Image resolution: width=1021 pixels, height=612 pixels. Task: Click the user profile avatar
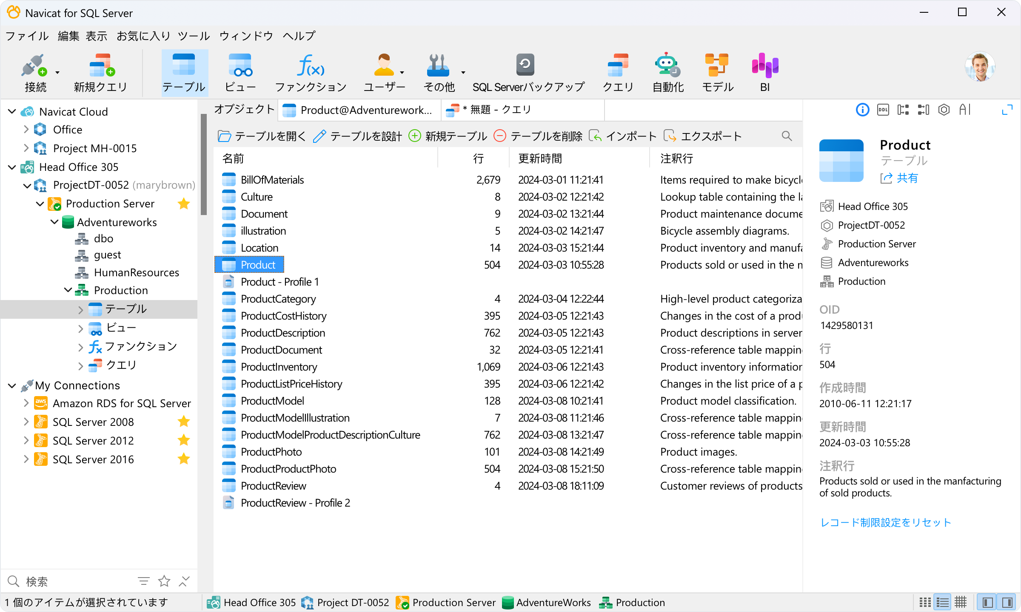[x=980, y=67]
